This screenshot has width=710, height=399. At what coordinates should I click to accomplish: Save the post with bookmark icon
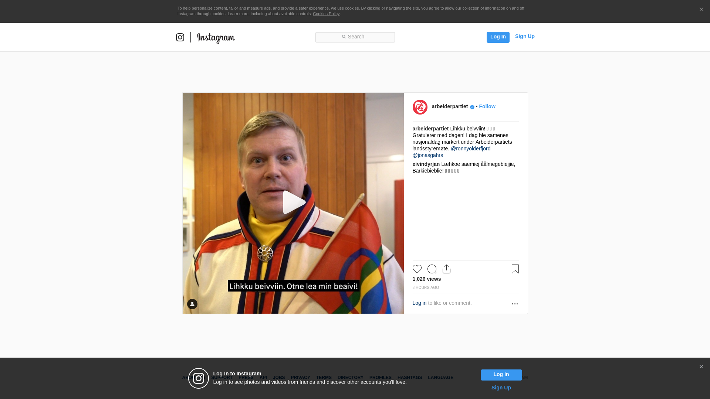(515, 269)
